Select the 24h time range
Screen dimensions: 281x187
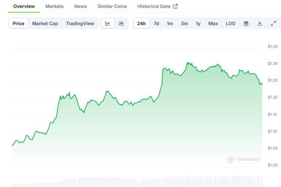tap(141, 23)
